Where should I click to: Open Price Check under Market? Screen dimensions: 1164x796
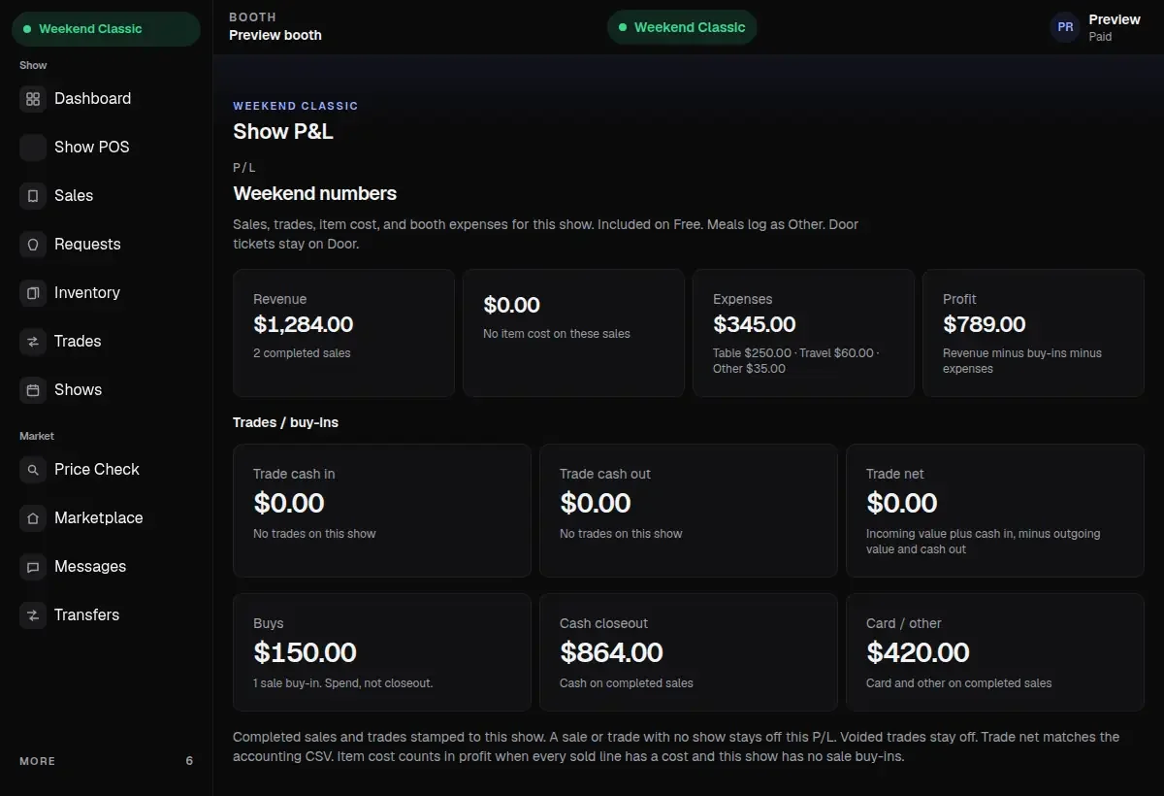106,470
